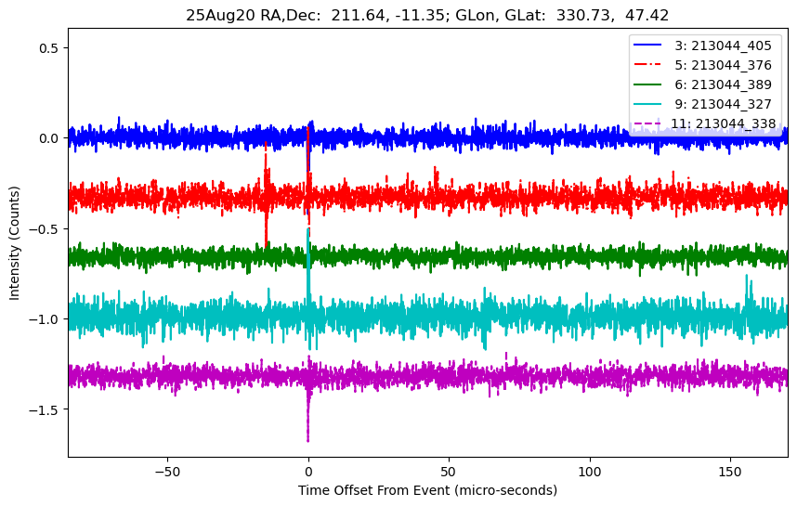
Task: Click the magenta dashed line sample in the legend
Action: tap(647, 123)
